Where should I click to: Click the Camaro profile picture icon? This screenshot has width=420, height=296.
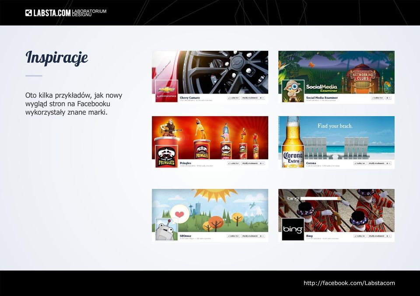coord(166,91)
